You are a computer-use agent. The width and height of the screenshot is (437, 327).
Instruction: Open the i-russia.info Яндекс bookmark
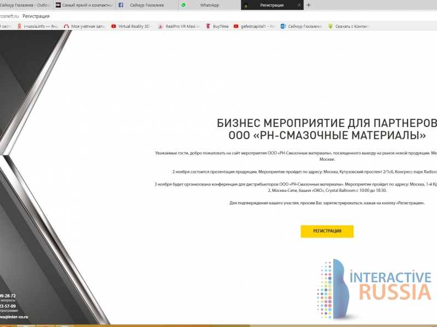pyautogui.click(x=38, y=26)
